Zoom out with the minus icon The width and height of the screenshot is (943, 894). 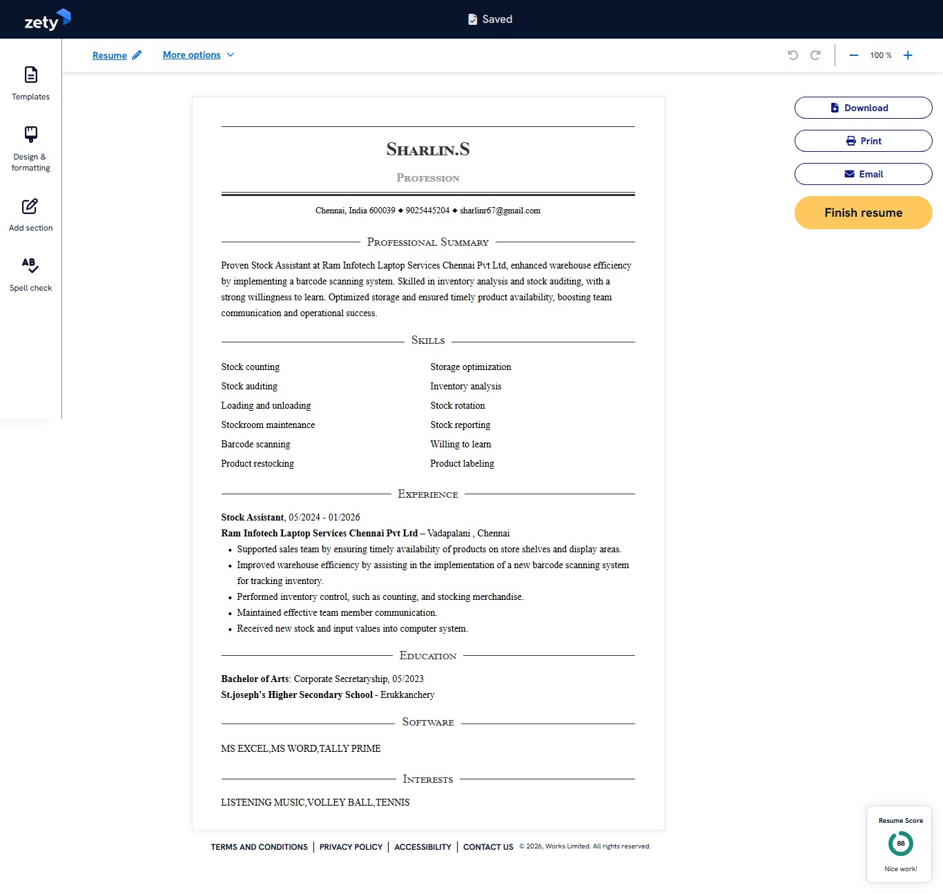(854, 55)
